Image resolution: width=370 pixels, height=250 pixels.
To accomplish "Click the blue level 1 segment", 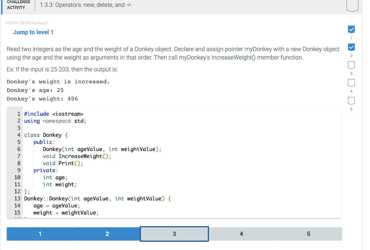I will [x=40, y=234].
